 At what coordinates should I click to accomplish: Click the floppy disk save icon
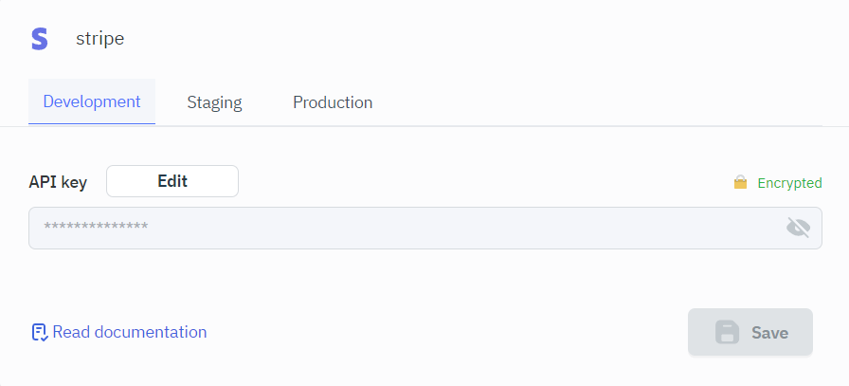[x=727, y=333]
